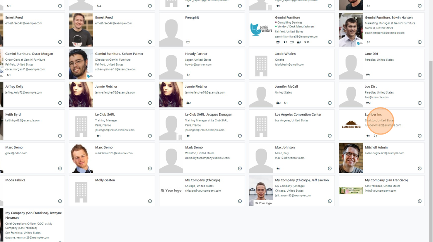Viewport: 433px width, 242px height.
Task: Open Jane Dirt's activity clock icon
Action: 419,75
